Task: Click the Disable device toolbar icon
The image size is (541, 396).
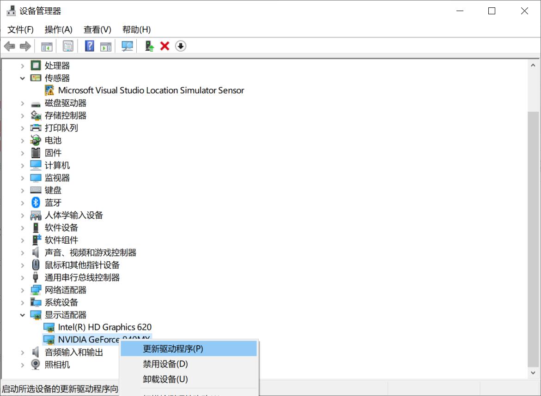Action: pos(181,46)
